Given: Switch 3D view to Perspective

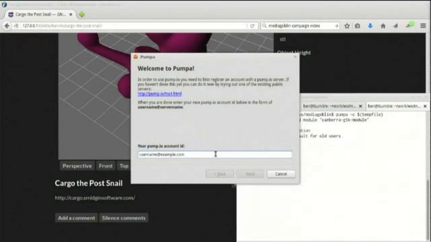Looking at the screenshot, I should point(77,166).
